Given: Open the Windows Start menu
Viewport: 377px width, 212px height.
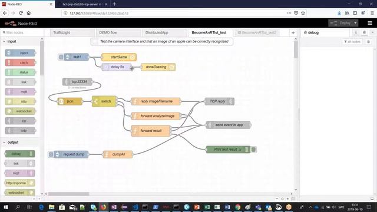Looking at the screenshot, I should coord(6,207).
